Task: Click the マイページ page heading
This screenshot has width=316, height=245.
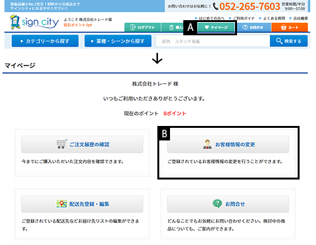Action: click(x=20, y=66)
